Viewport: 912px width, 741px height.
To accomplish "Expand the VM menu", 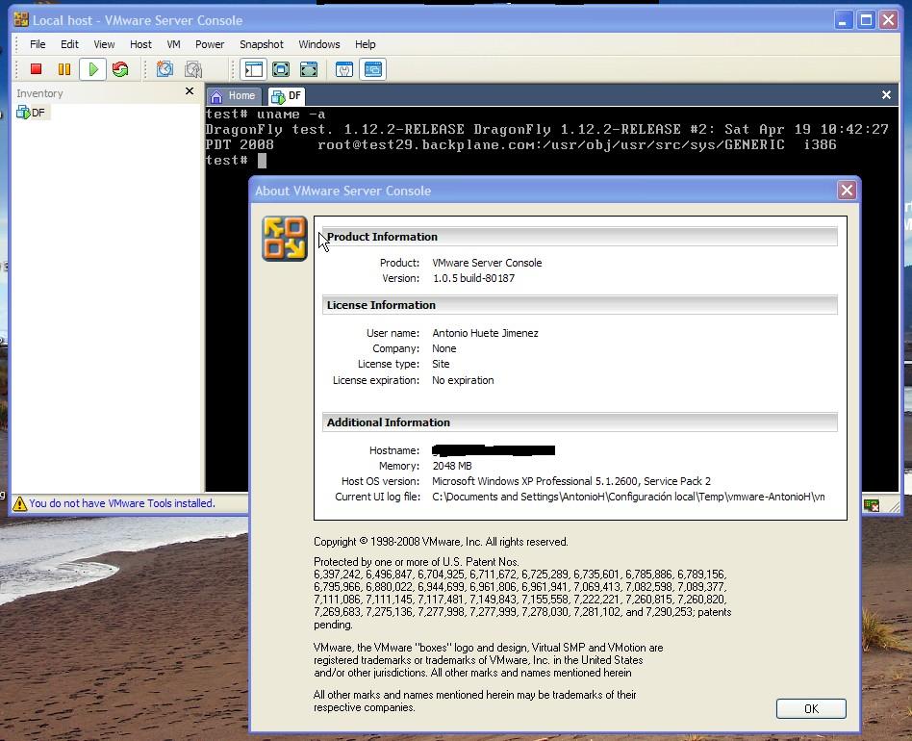I will 173,44.
